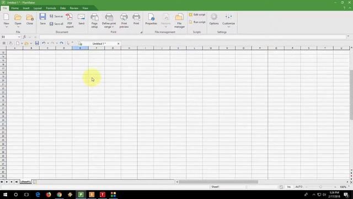Click the help question mark icon
Image resolution: width=353 pixels, height=199 pixels.
point(344,8)
